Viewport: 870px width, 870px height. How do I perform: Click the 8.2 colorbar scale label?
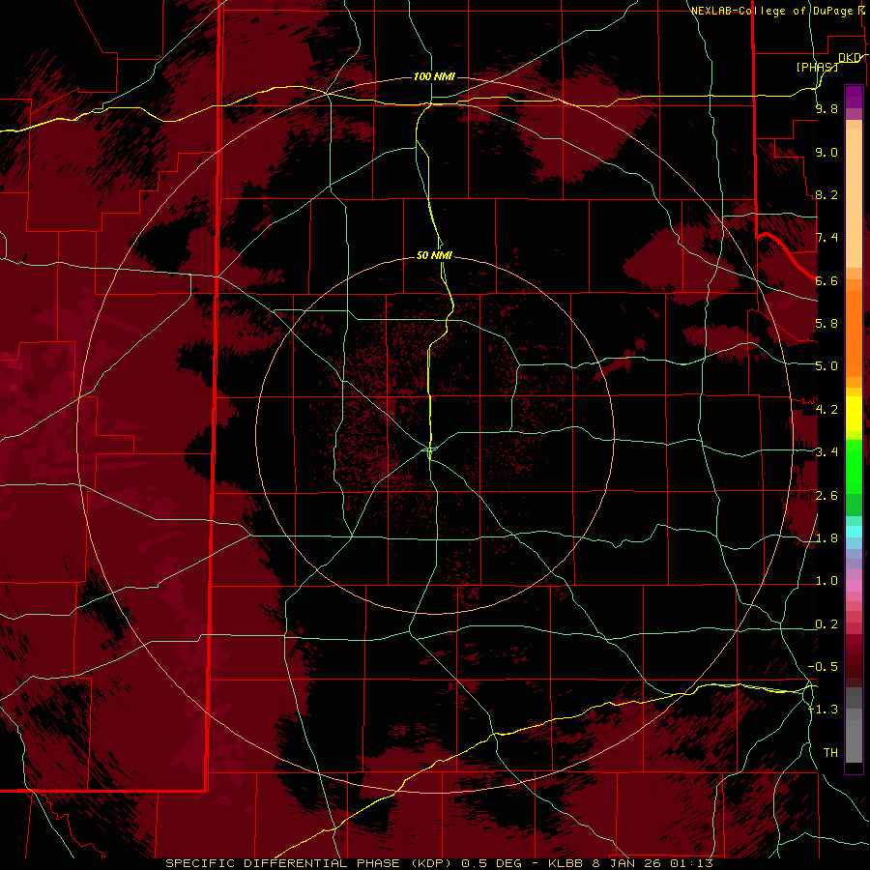tap(826, 194)
